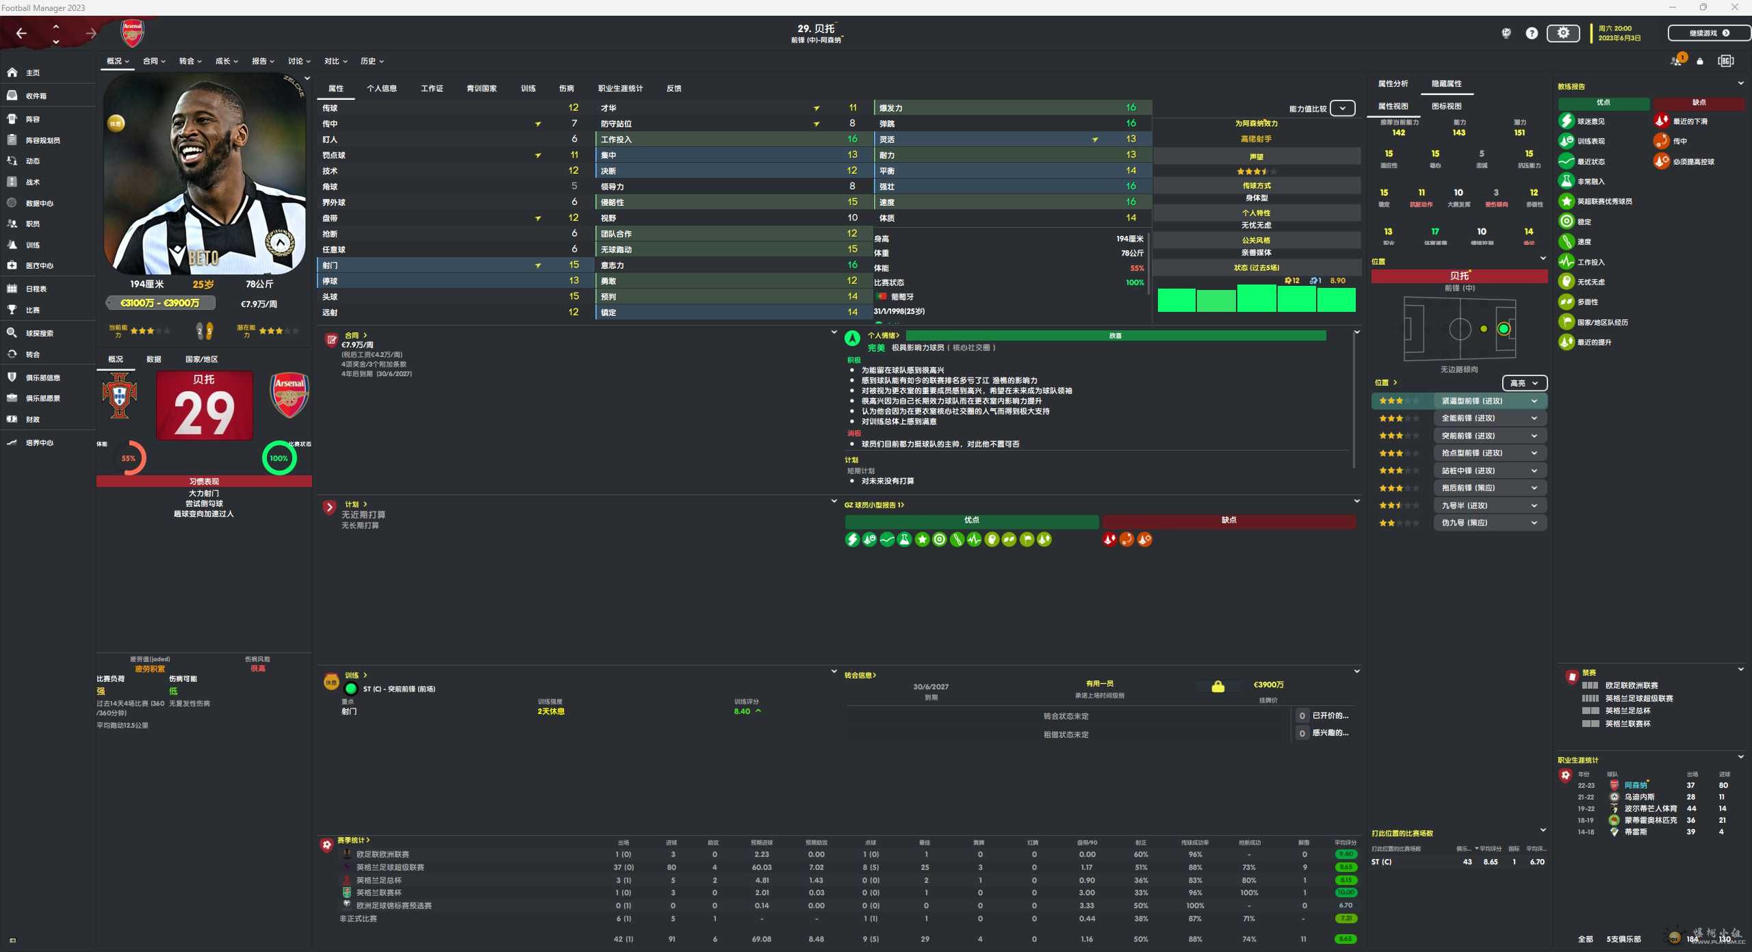Open the 收件箱 inbox sidebar icon
This screenshot has height=952, width=1752.
point(12,96)
